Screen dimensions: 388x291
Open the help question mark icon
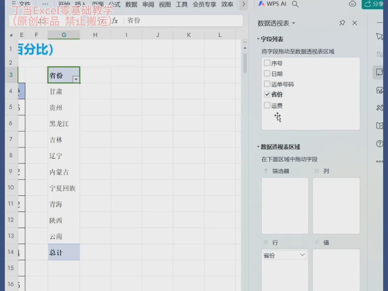[380, 144]
